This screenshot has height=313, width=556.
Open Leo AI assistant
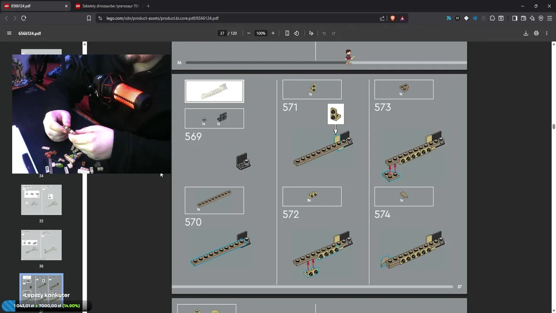[x=532, y=18]
